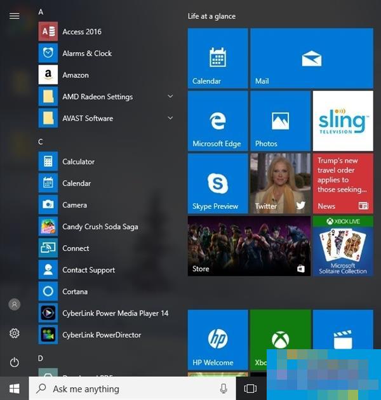Open the hamburger menu at top left
381x400 pixels.
(15, 16)
